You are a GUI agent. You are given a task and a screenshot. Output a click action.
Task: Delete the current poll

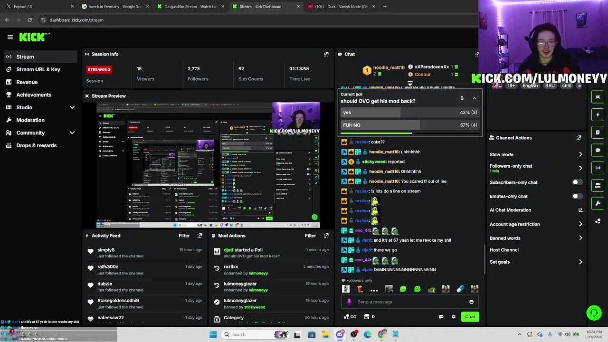[x=462, y=98]
